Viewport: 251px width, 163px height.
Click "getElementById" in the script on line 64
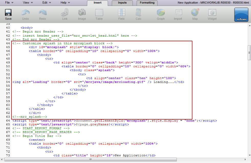click(x=108, y=121)
